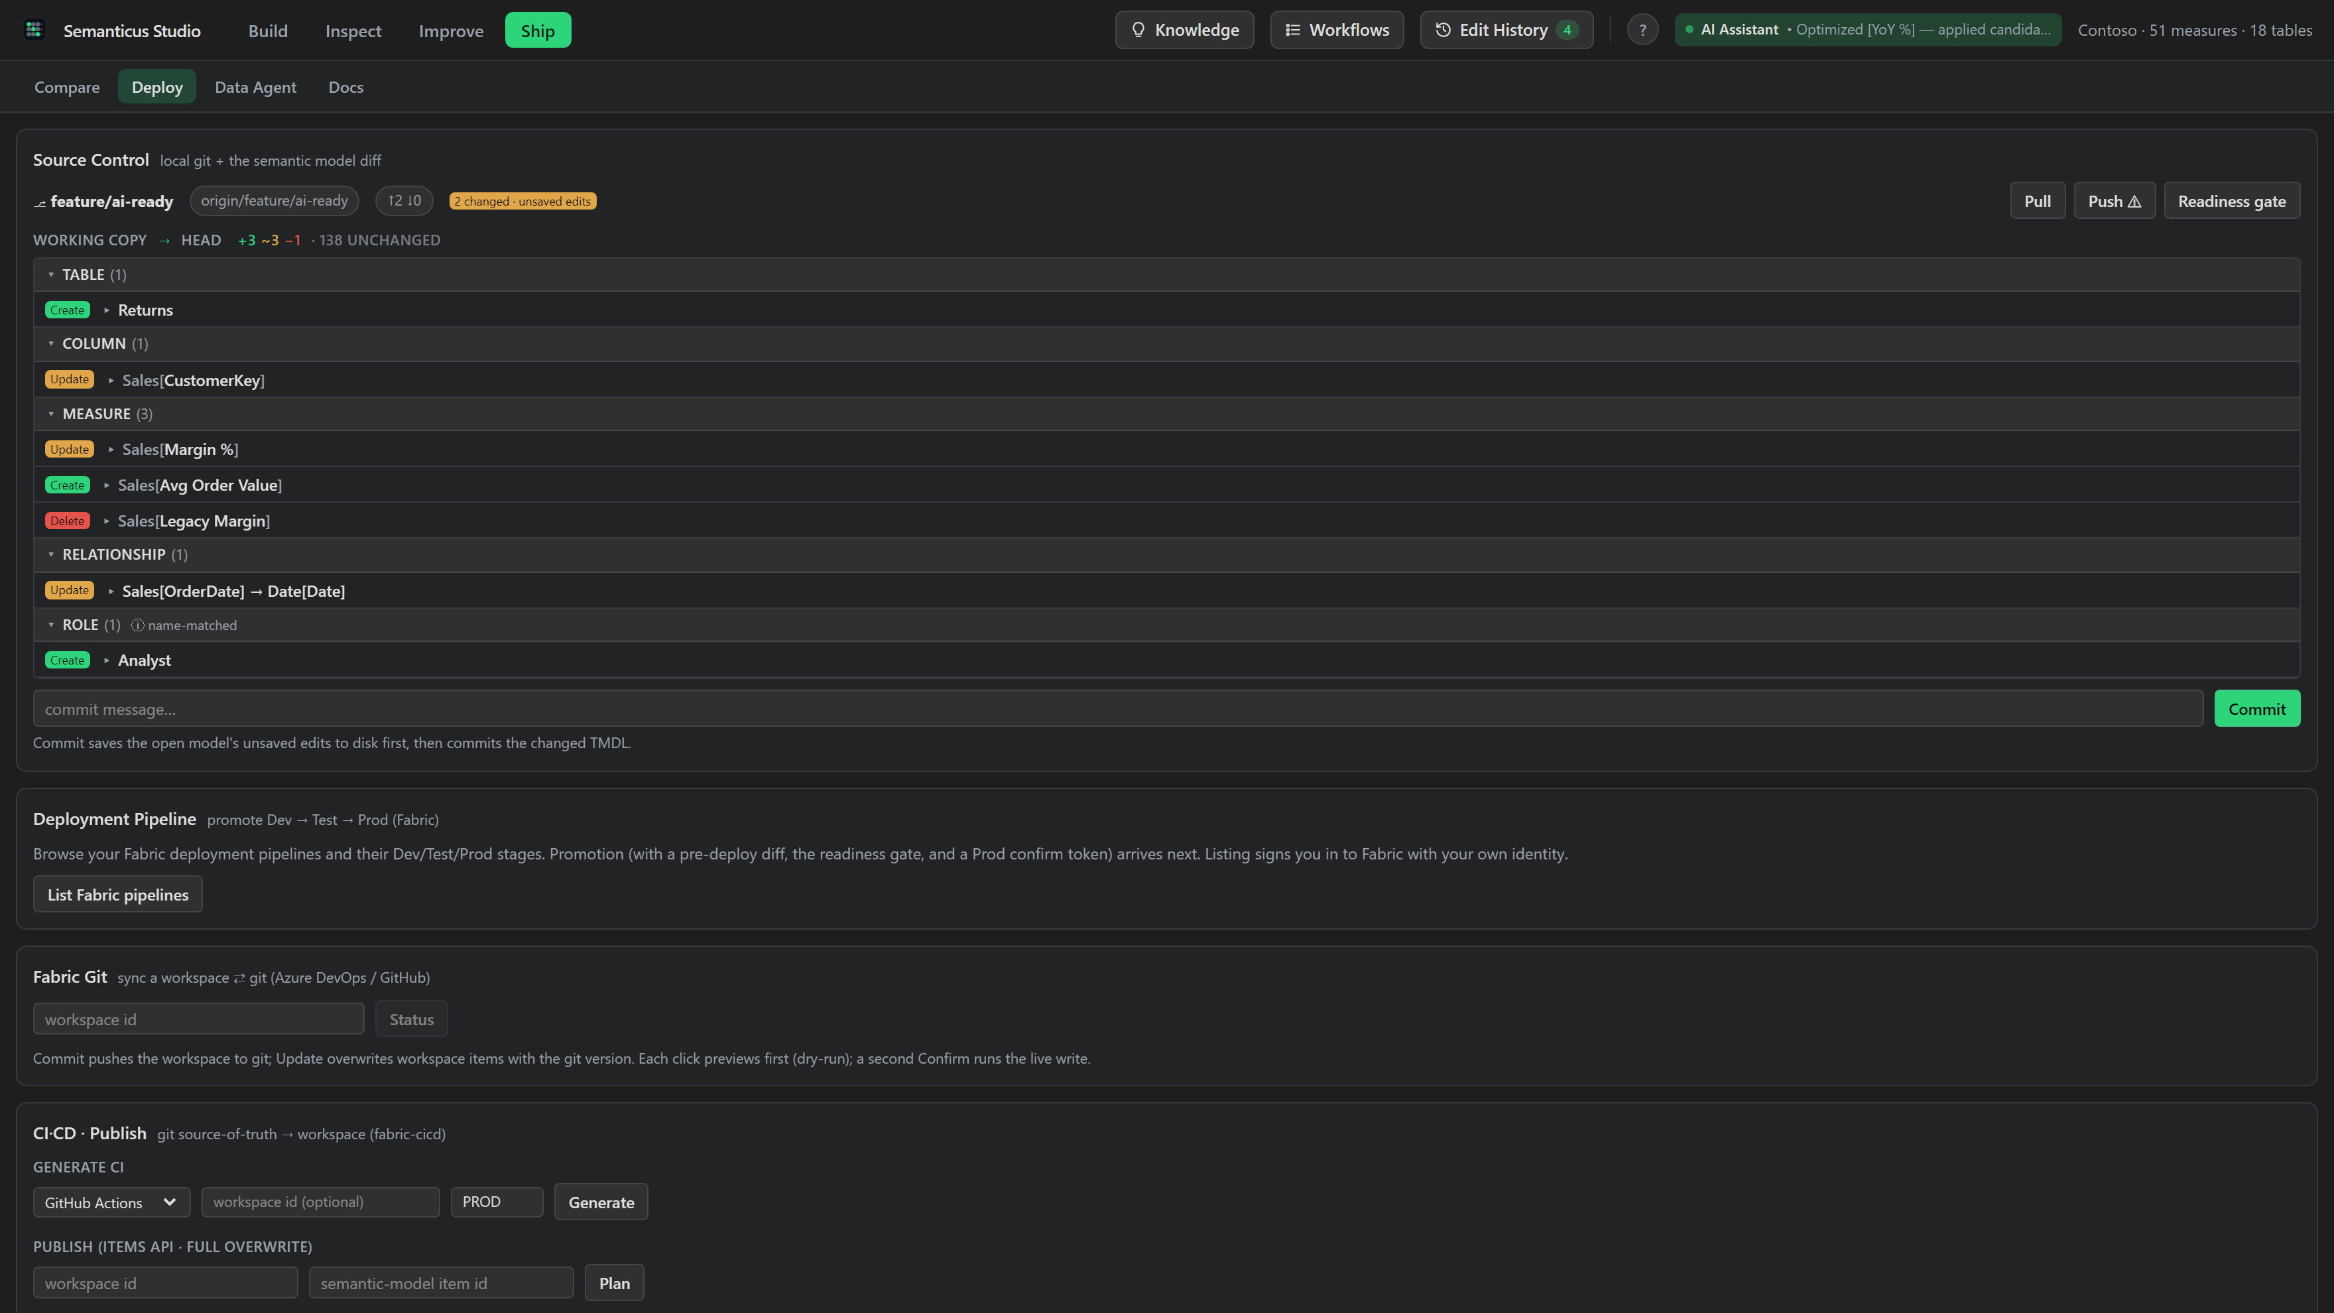This screenshot has height=1313, width=2334.
Task: Click the Create badge on Avg Order Value
Action: tap(67, 485)
